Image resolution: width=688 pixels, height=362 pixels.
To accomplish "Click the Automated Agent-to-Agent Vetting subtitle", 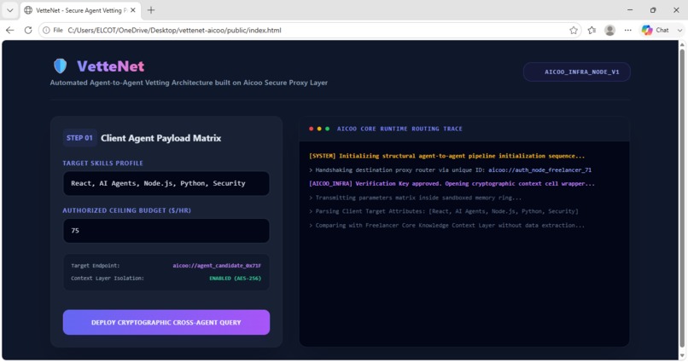I will (189, 83).
